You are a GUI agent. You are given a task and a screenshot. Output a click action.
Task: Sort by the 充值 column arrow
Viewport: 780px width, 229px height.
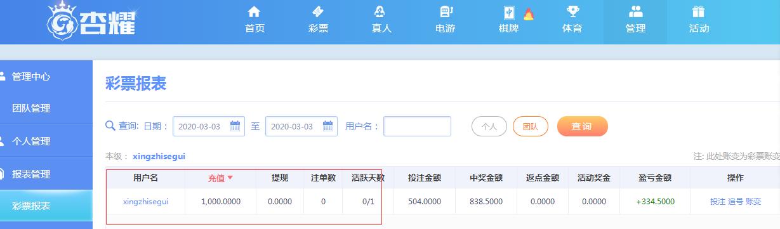[230, 178]
